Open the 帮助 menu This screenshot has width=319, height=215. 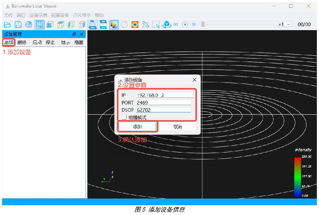99,15
